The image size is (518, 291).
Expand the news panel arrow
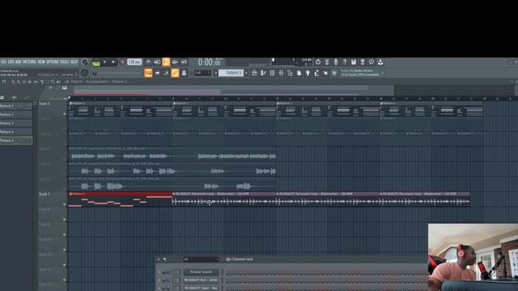coord(383,73)
